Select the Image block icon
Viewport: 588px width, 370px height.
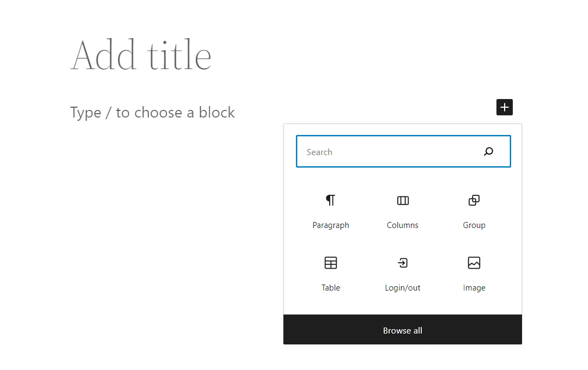[474, 263]
